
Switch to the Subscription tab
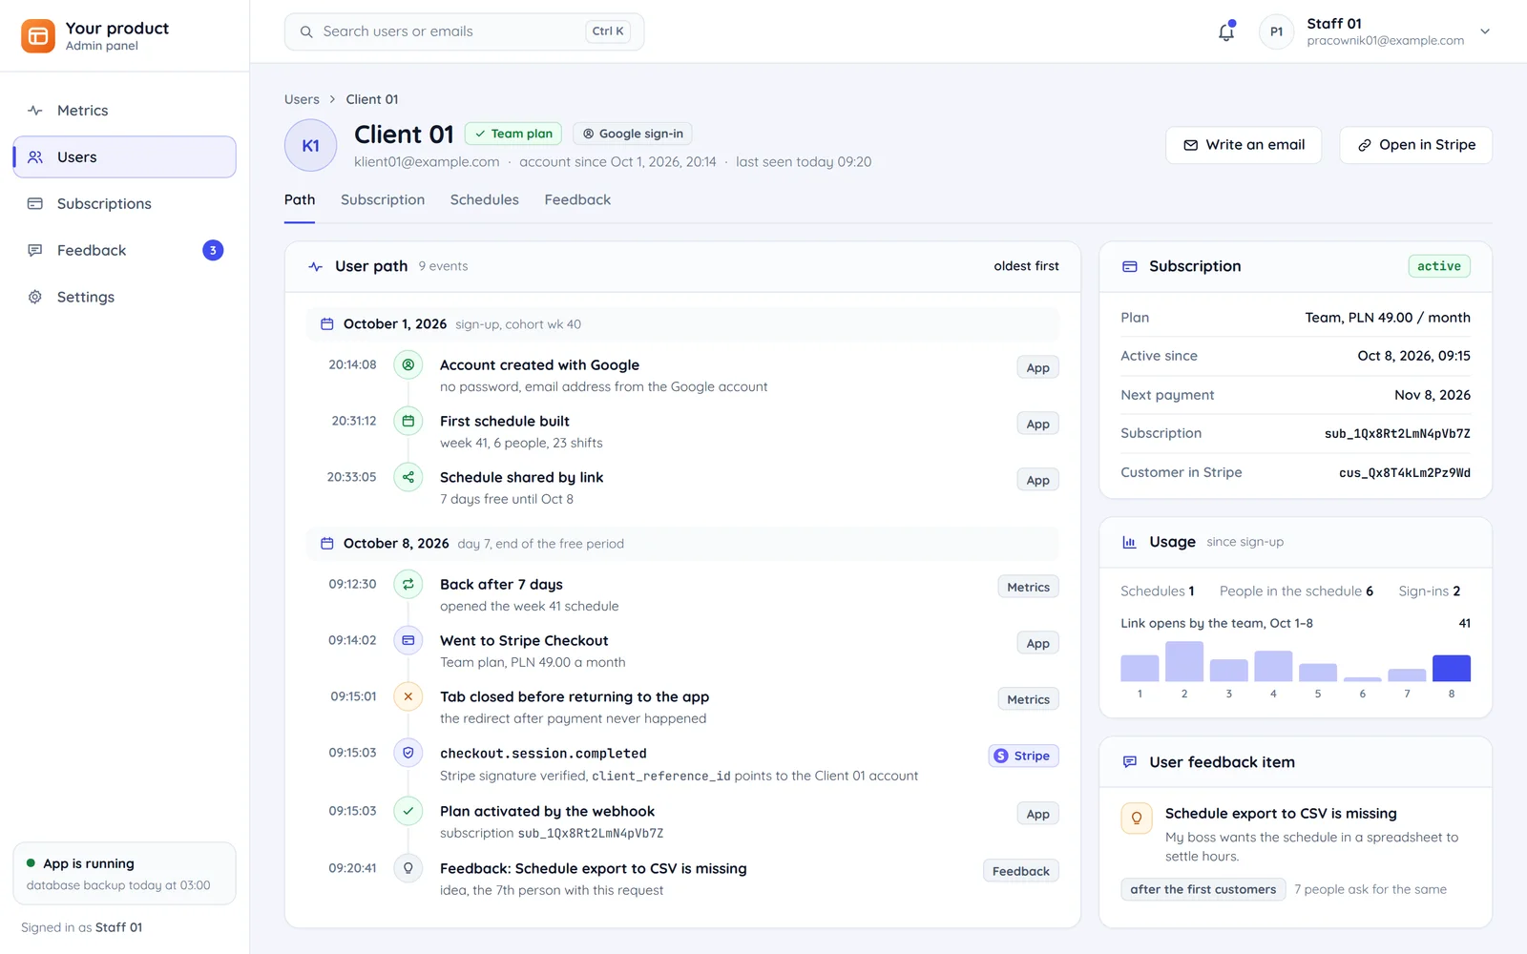[x=383, y=200]
